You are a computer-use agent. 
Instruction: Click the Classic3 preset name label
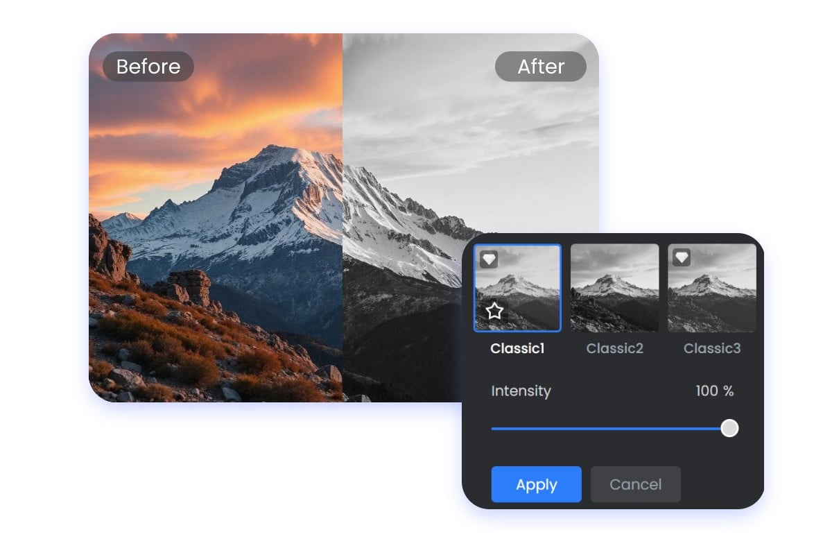tap(712, 348)
